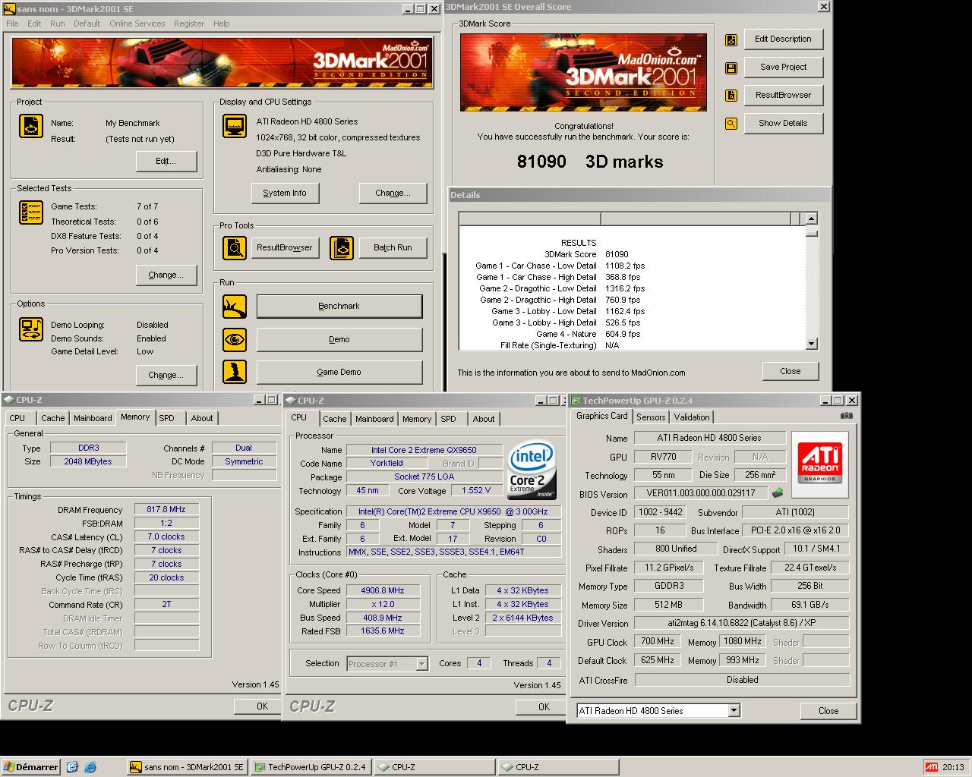Open the Help menu in 3DMark

pos(221,24)
